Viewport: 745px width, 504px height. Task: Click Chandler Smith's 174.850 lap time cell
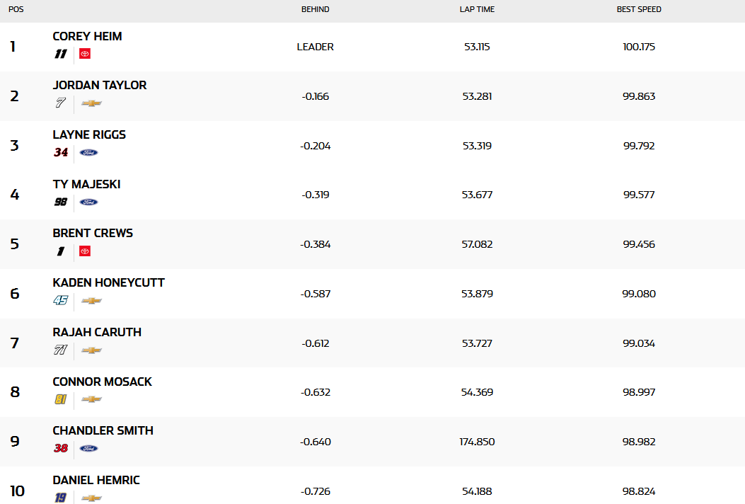477,442
